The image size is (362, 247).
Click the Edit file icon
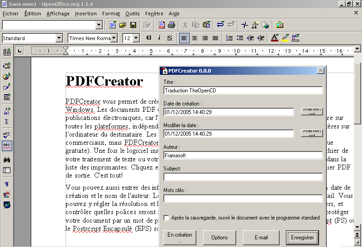click(x=147, y=25)
